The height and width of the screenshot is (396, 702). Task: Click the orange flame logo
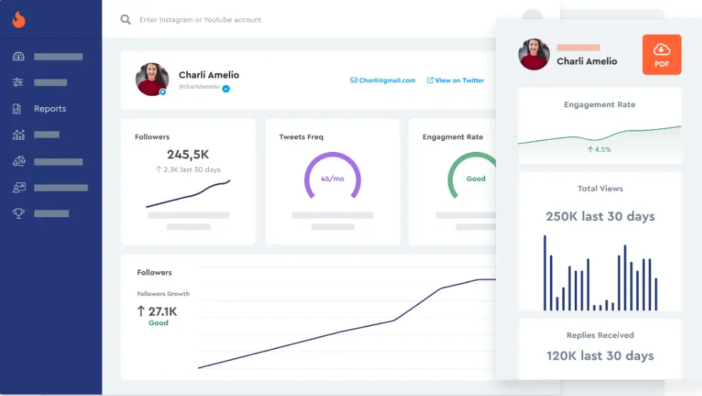(x=18, y=20)
